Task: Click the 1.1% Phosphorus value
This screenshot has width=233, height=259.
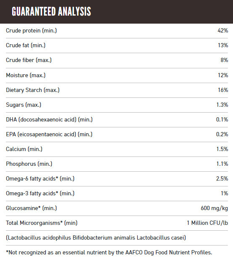Action: 222,164
